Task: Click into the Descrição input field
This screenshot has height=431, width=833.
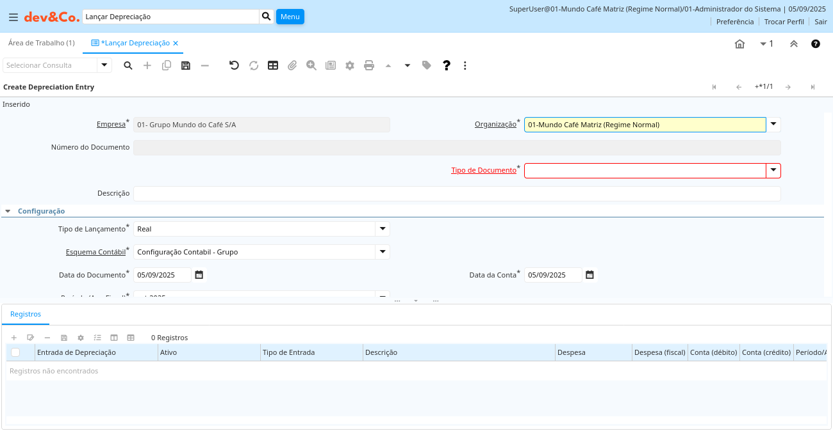Action: click(456, 194)
